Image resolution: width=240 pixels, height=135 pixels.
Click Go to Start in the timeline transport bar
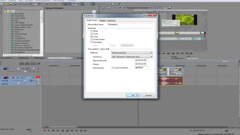[x=72, y=130]
